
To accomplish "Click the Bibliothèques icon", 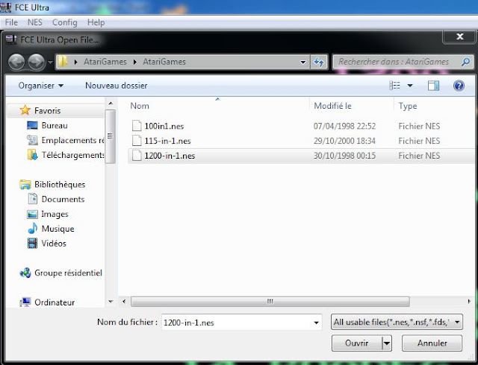I will click(x=25, y=184).
